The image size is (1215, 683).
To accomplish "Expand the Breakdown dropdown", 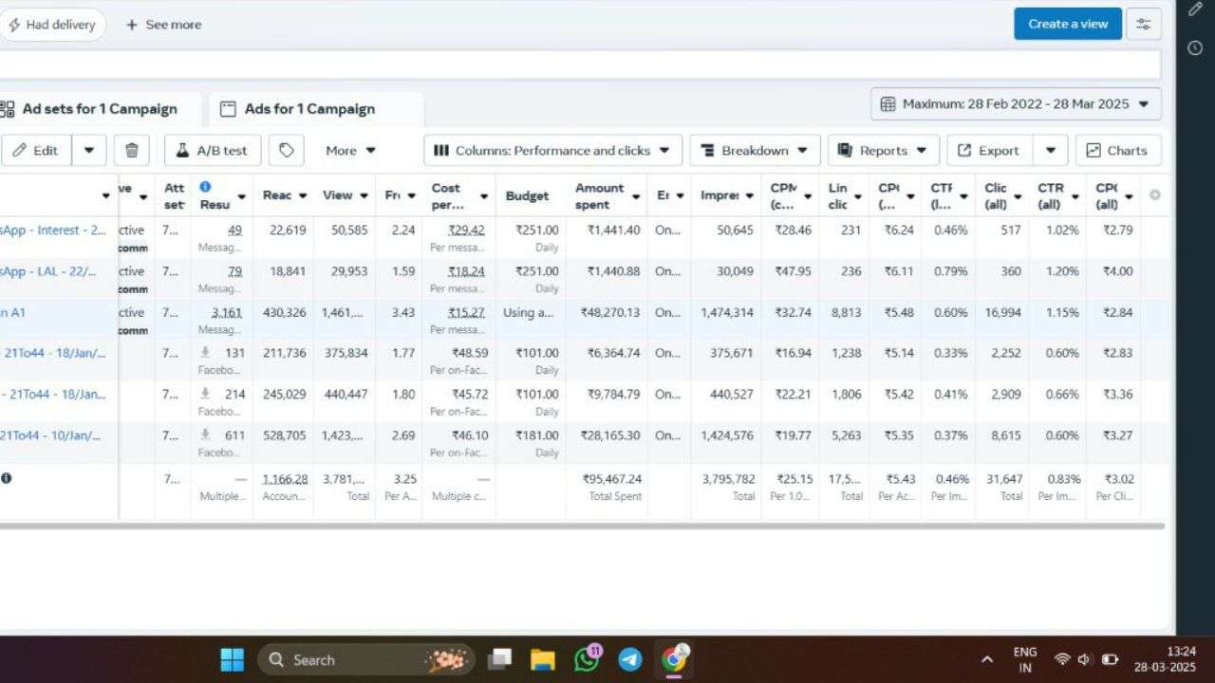I will pos(755,150).
